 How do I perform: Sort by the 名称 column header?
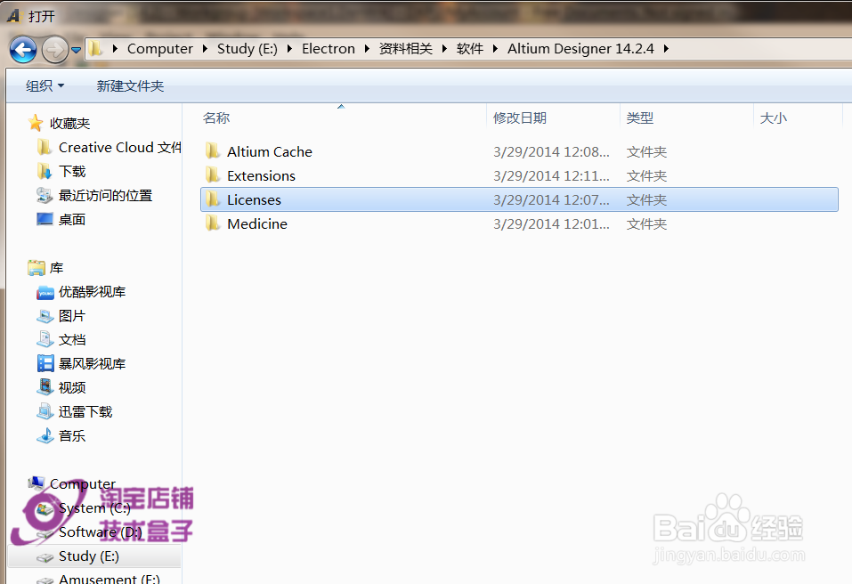[x=216, y=118]
